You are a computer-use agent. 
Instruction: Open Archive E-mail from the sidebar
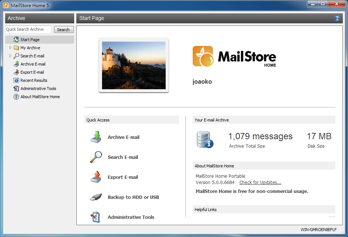tap(16, 64)
